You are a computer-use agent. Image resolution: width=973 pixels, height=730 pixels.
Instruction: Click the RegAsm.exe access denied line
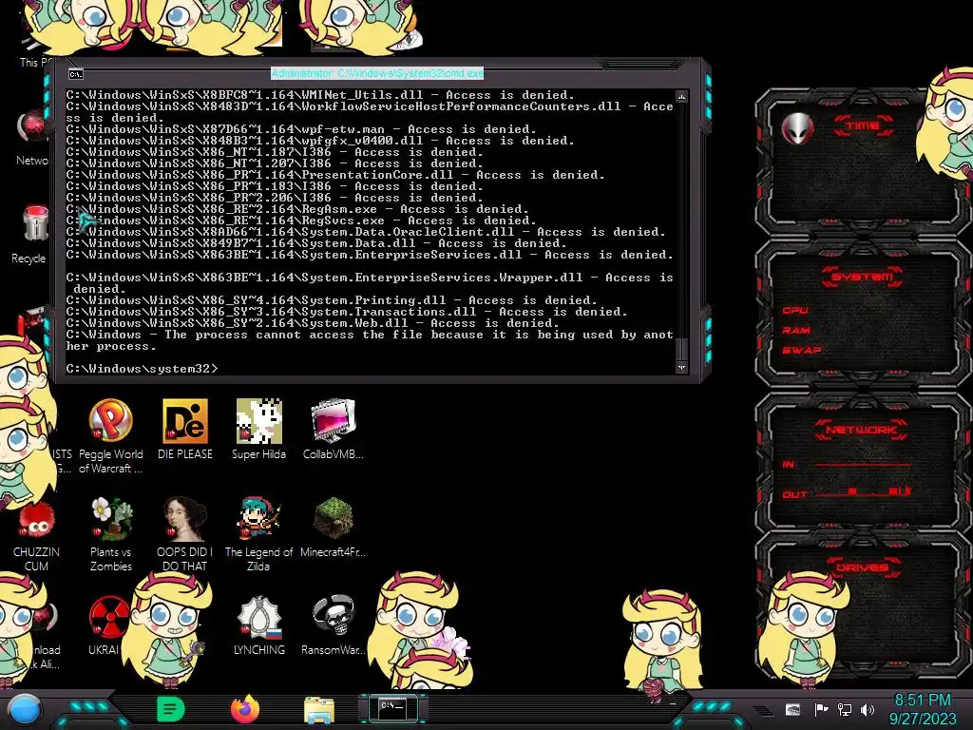[x=297, y=209]
